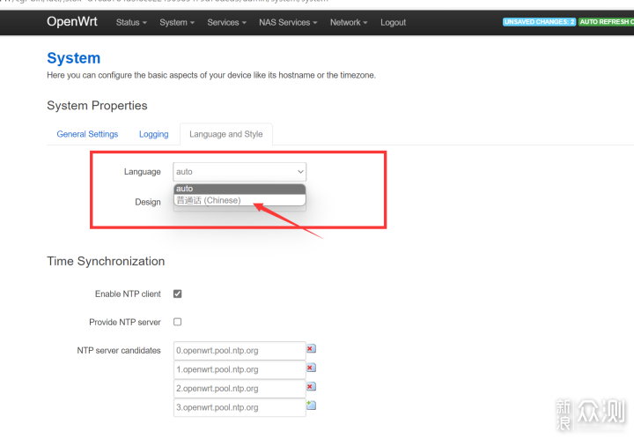The image size is (634, 439).
Task: Go to the OpenWrt home link
Action: pyautogui.click(x=72, y=21)
